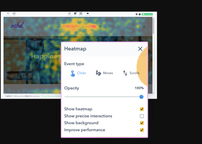Click the Home link in site navigation
202x144 pixels.
[x=57, y=27]
